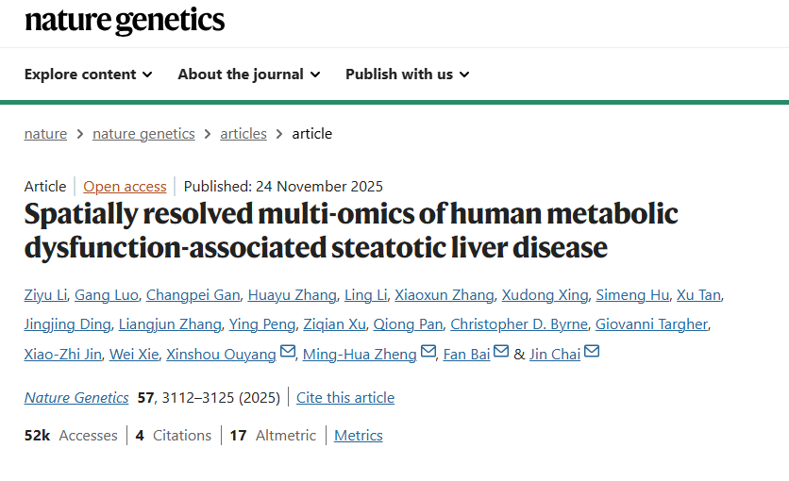Expand the Publish with us menu
The image size is (789, 481).
(407, 74)
